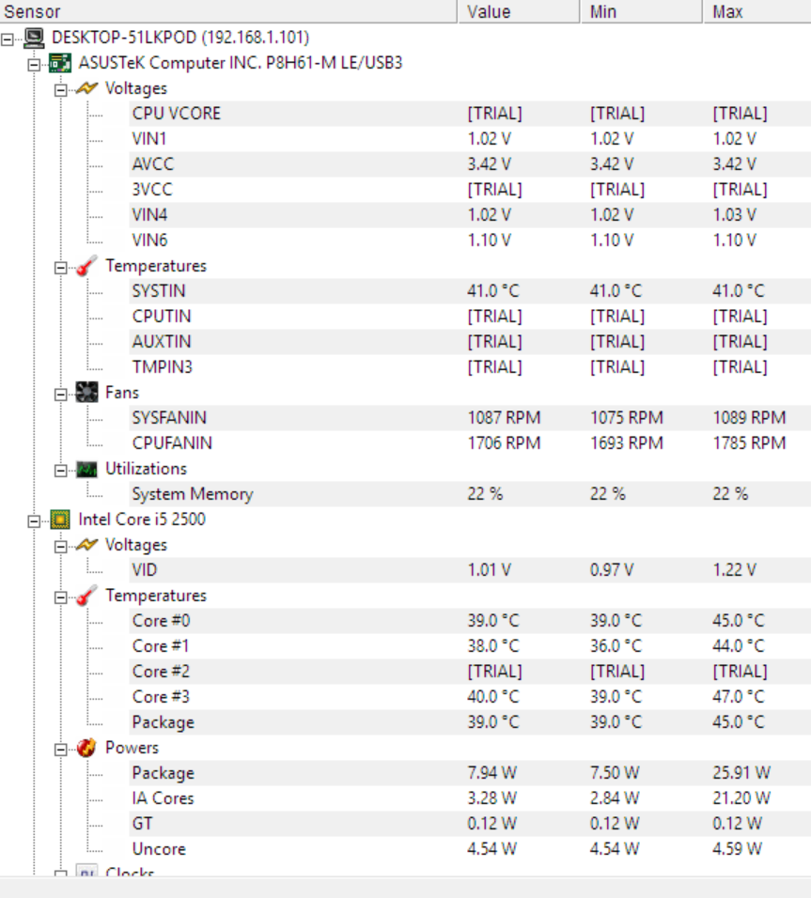Collapse the Intel Core i5 2500 node

35,521
